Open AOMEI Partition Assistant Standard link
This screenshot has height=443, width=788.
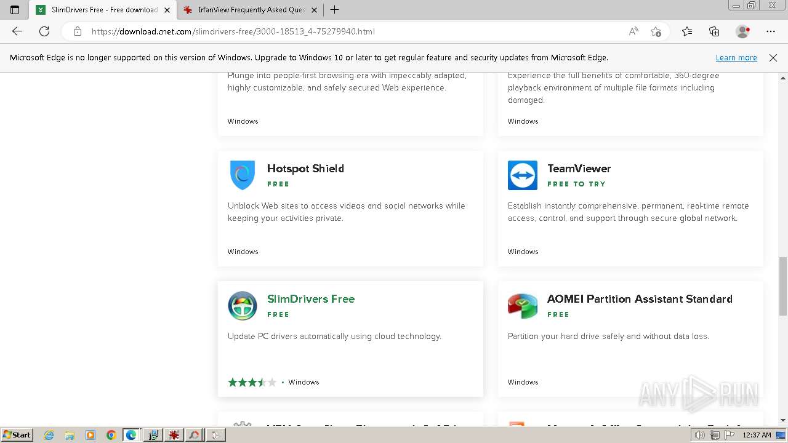click(x=640, y=299)
